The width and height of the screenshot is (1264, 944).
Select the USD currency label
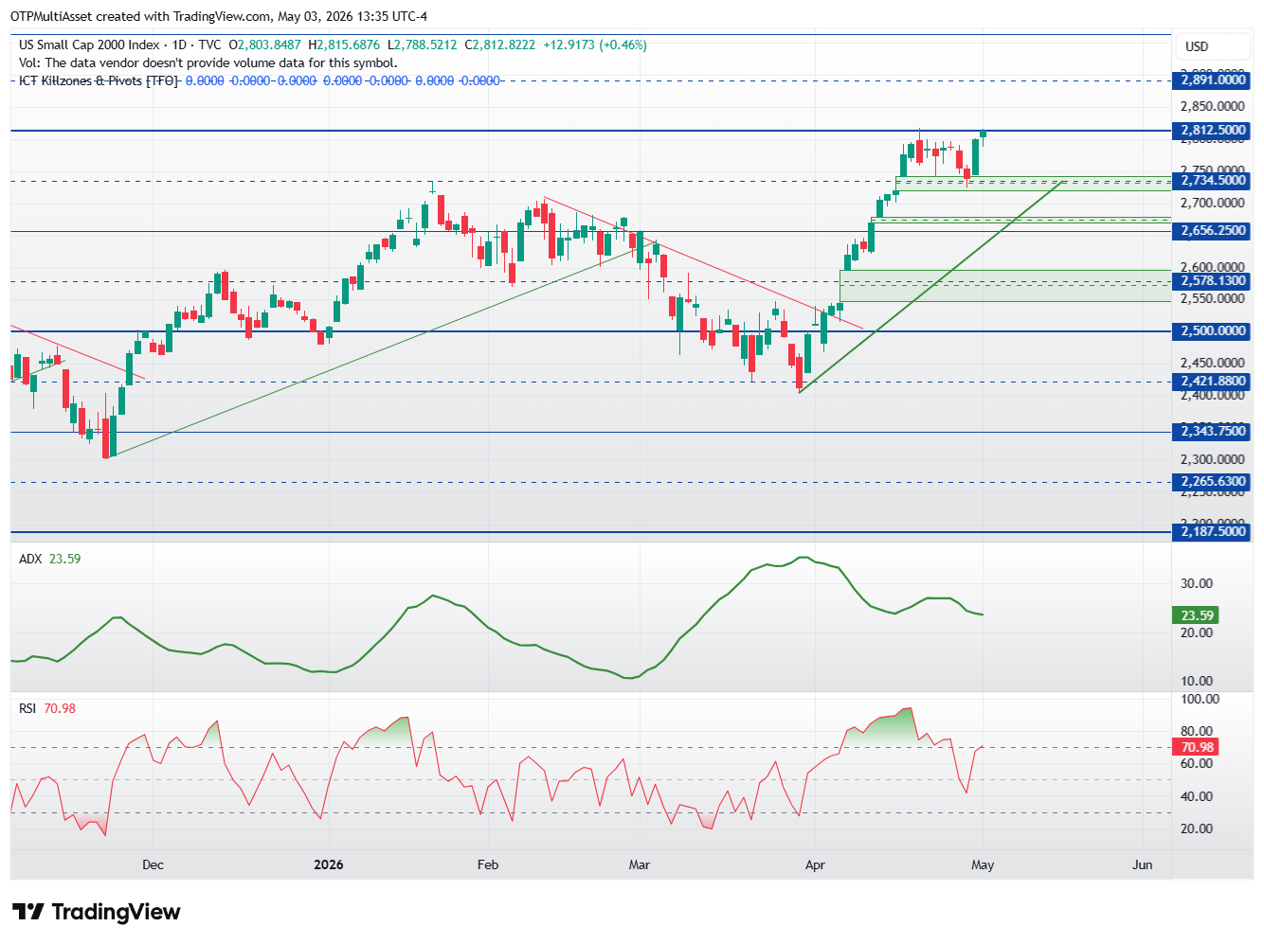[1197, 46]
